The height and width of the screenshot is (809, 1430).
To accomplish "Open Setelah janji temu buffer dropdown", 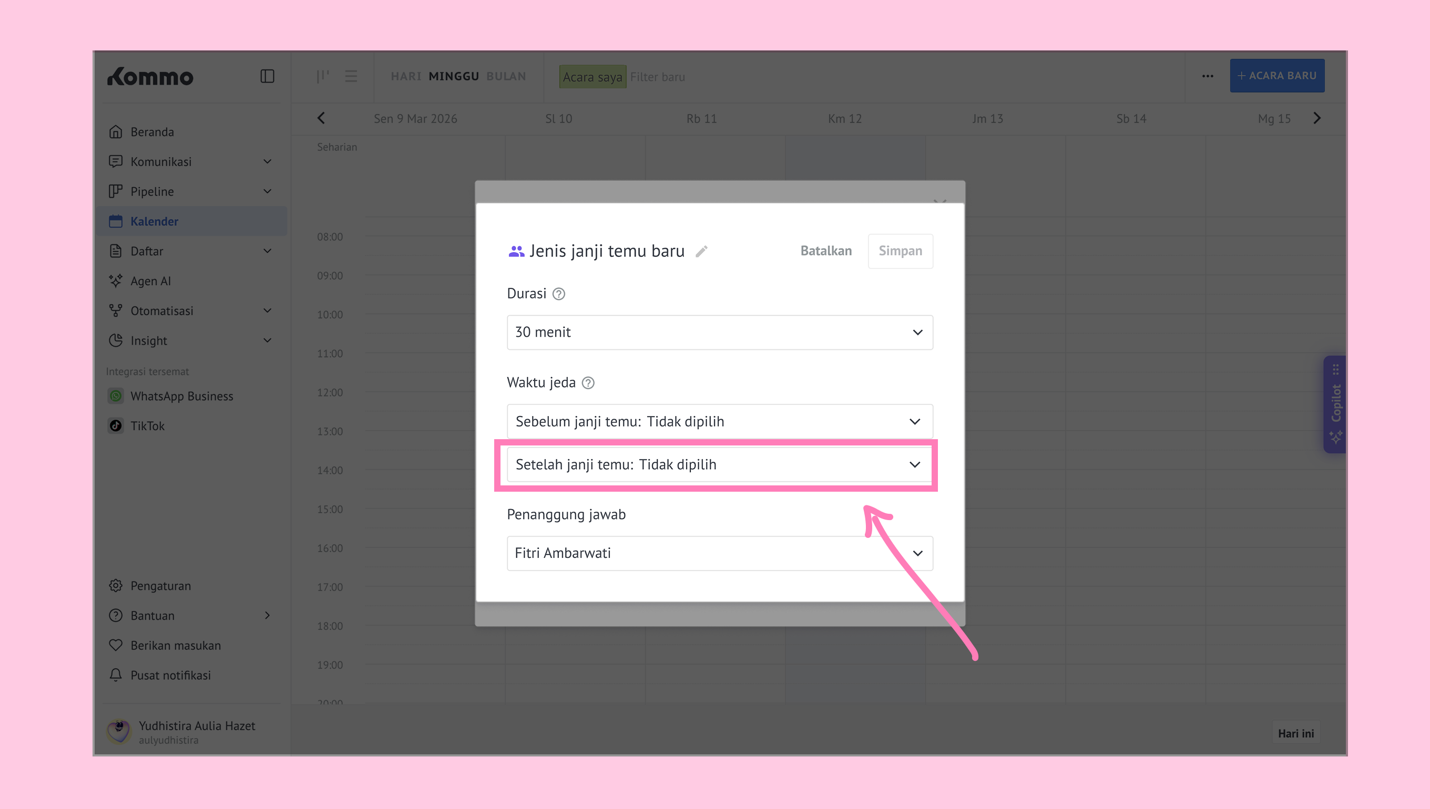I will 719,464.
